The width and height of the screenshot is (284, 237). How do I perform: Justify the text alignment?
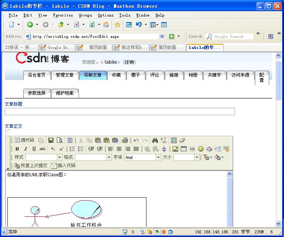coord(136,149)
